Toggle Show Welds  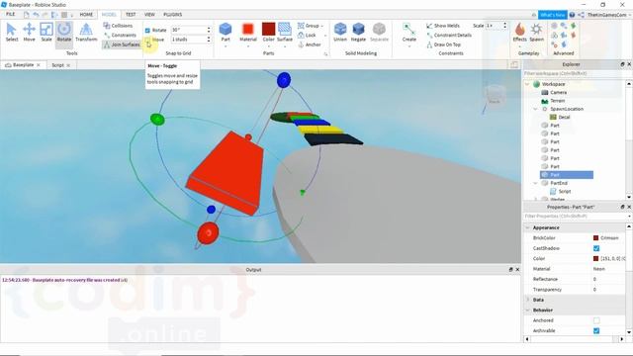click(443, 26)
